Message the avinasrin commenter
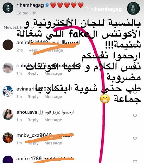 click(53, 97)
